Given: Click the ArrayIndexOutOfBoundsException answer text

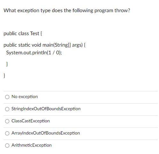Looking at the screenshot, I should 46,133.
